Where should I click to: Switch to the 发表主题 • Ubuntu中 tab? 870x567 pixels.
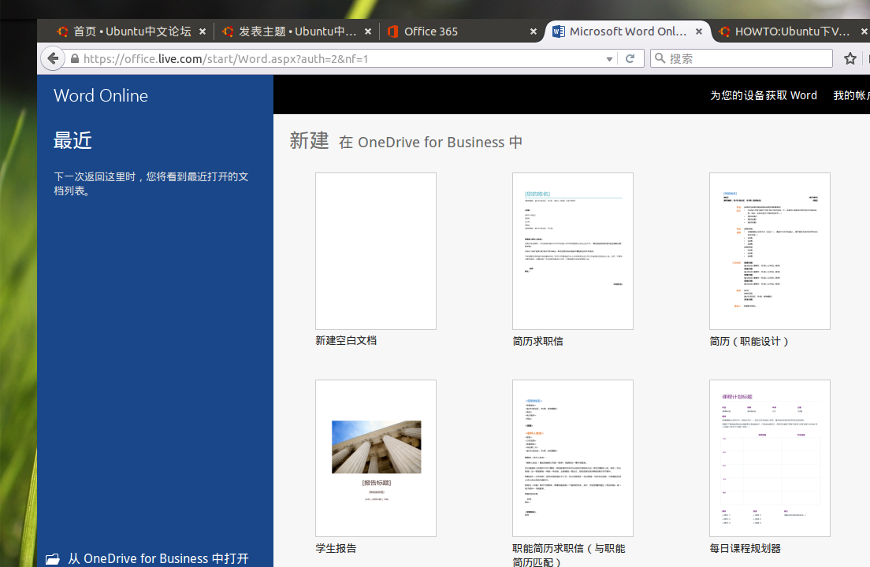pyautogui.click(x=297, y=31)
